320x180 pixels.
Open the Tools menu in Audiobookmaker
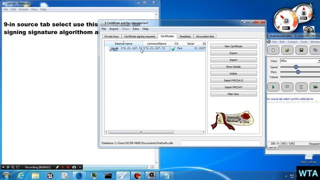coord(304,42)
